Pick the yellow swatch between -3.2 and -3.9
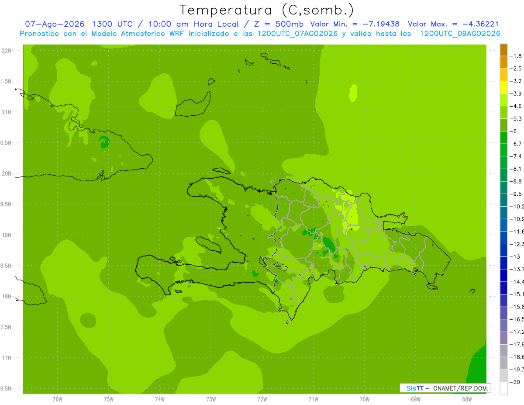 [x=503, y=87]
